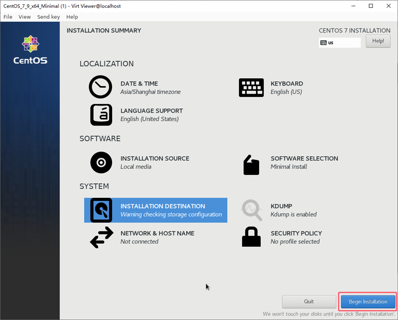The image size is (398, 320).
Task: Click 'Minimal Install' text
Action: tap(289, 167)
